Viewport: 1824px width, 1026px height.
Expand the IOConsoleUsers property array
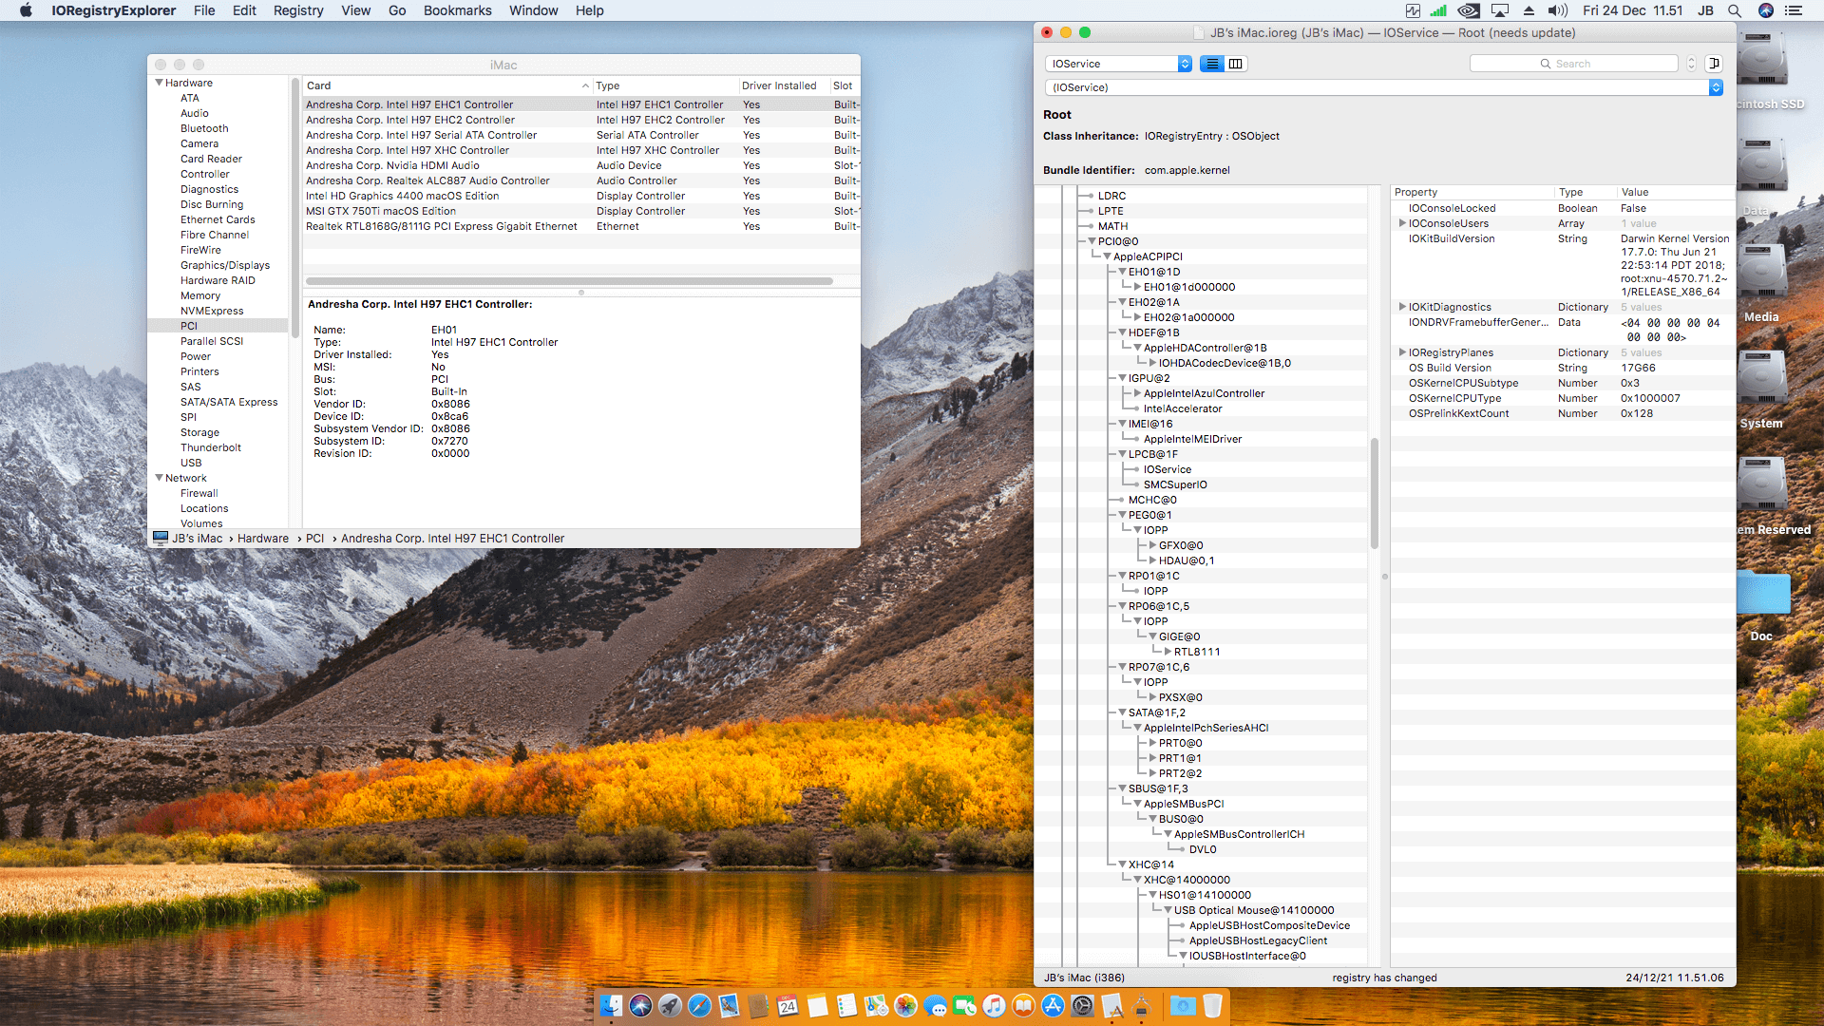[1402, 223]
